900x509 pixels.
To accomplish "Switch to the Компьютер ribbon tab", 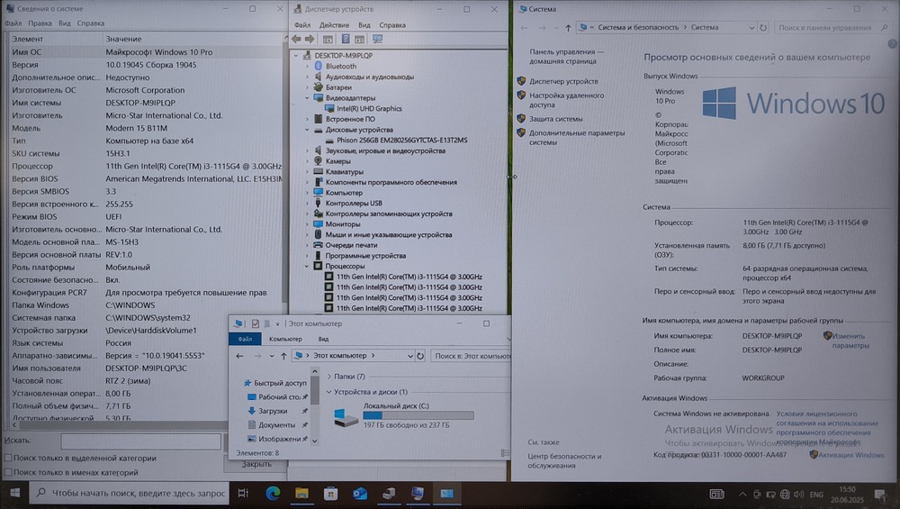I will coord(285,339).
